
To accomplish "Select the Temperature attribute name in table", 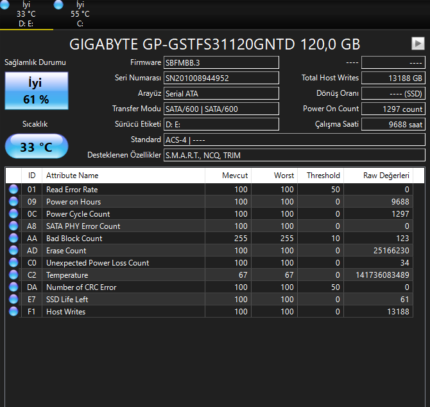I will [67, 275].
